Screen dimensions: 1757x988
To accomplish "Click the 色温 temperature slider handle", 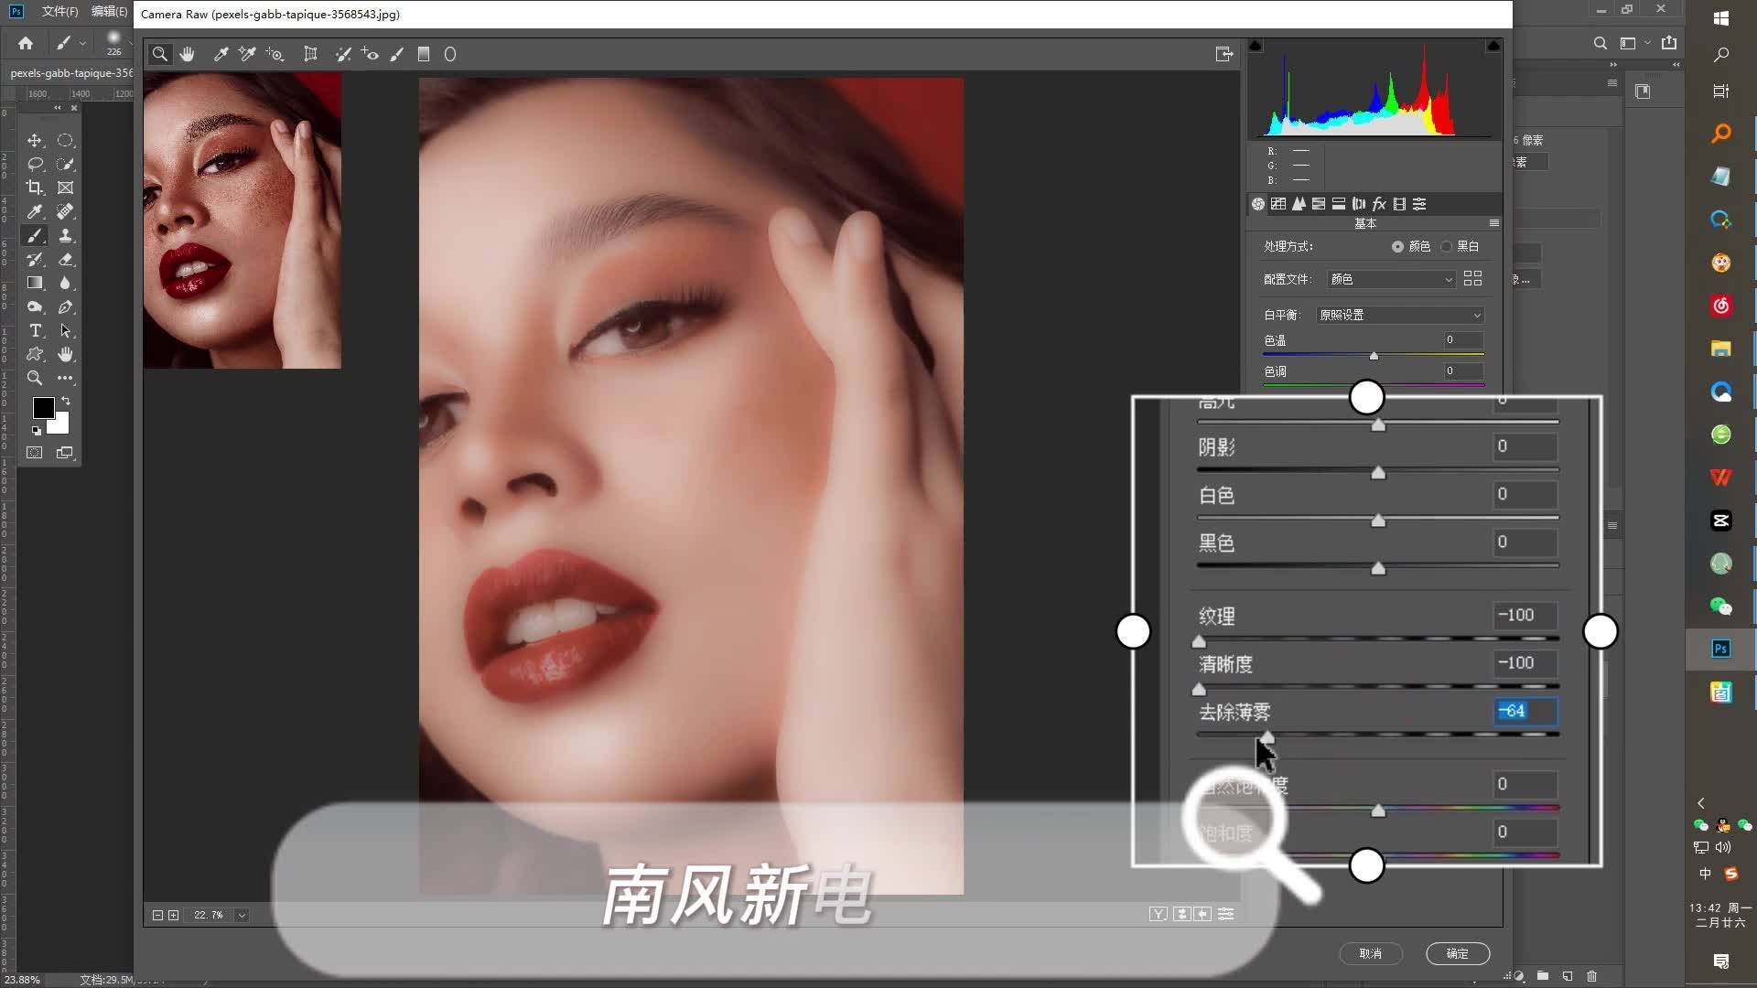I will pos(1374,355).
